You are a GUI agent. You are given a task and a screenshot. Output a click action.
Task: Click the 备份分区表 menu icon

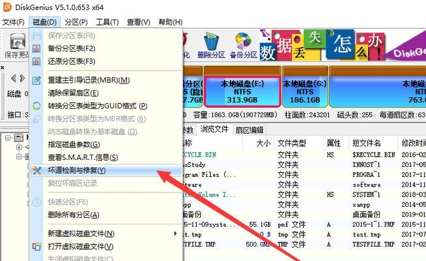pyautogui.click(x=36, y=49)
